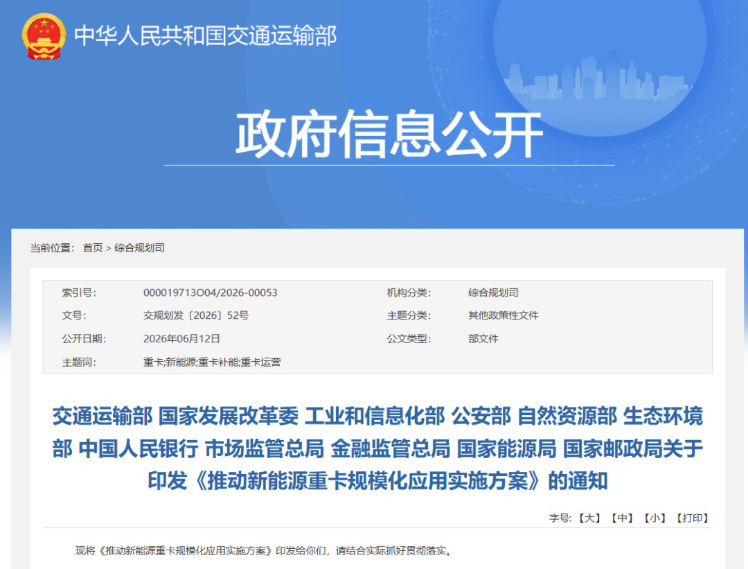The width and height of the screenshot is (748, 569).
Task: Select index number 000019713O04/2026-00053
Action: (211, 292)
